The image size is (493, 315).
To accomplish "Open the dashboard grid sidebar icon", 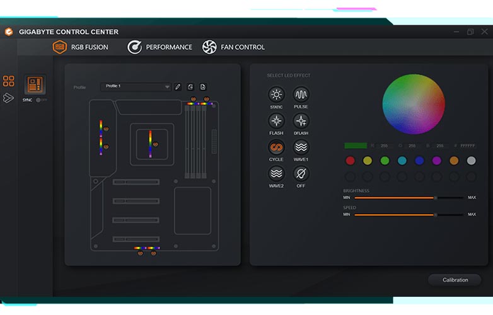I will coord(8,81).
